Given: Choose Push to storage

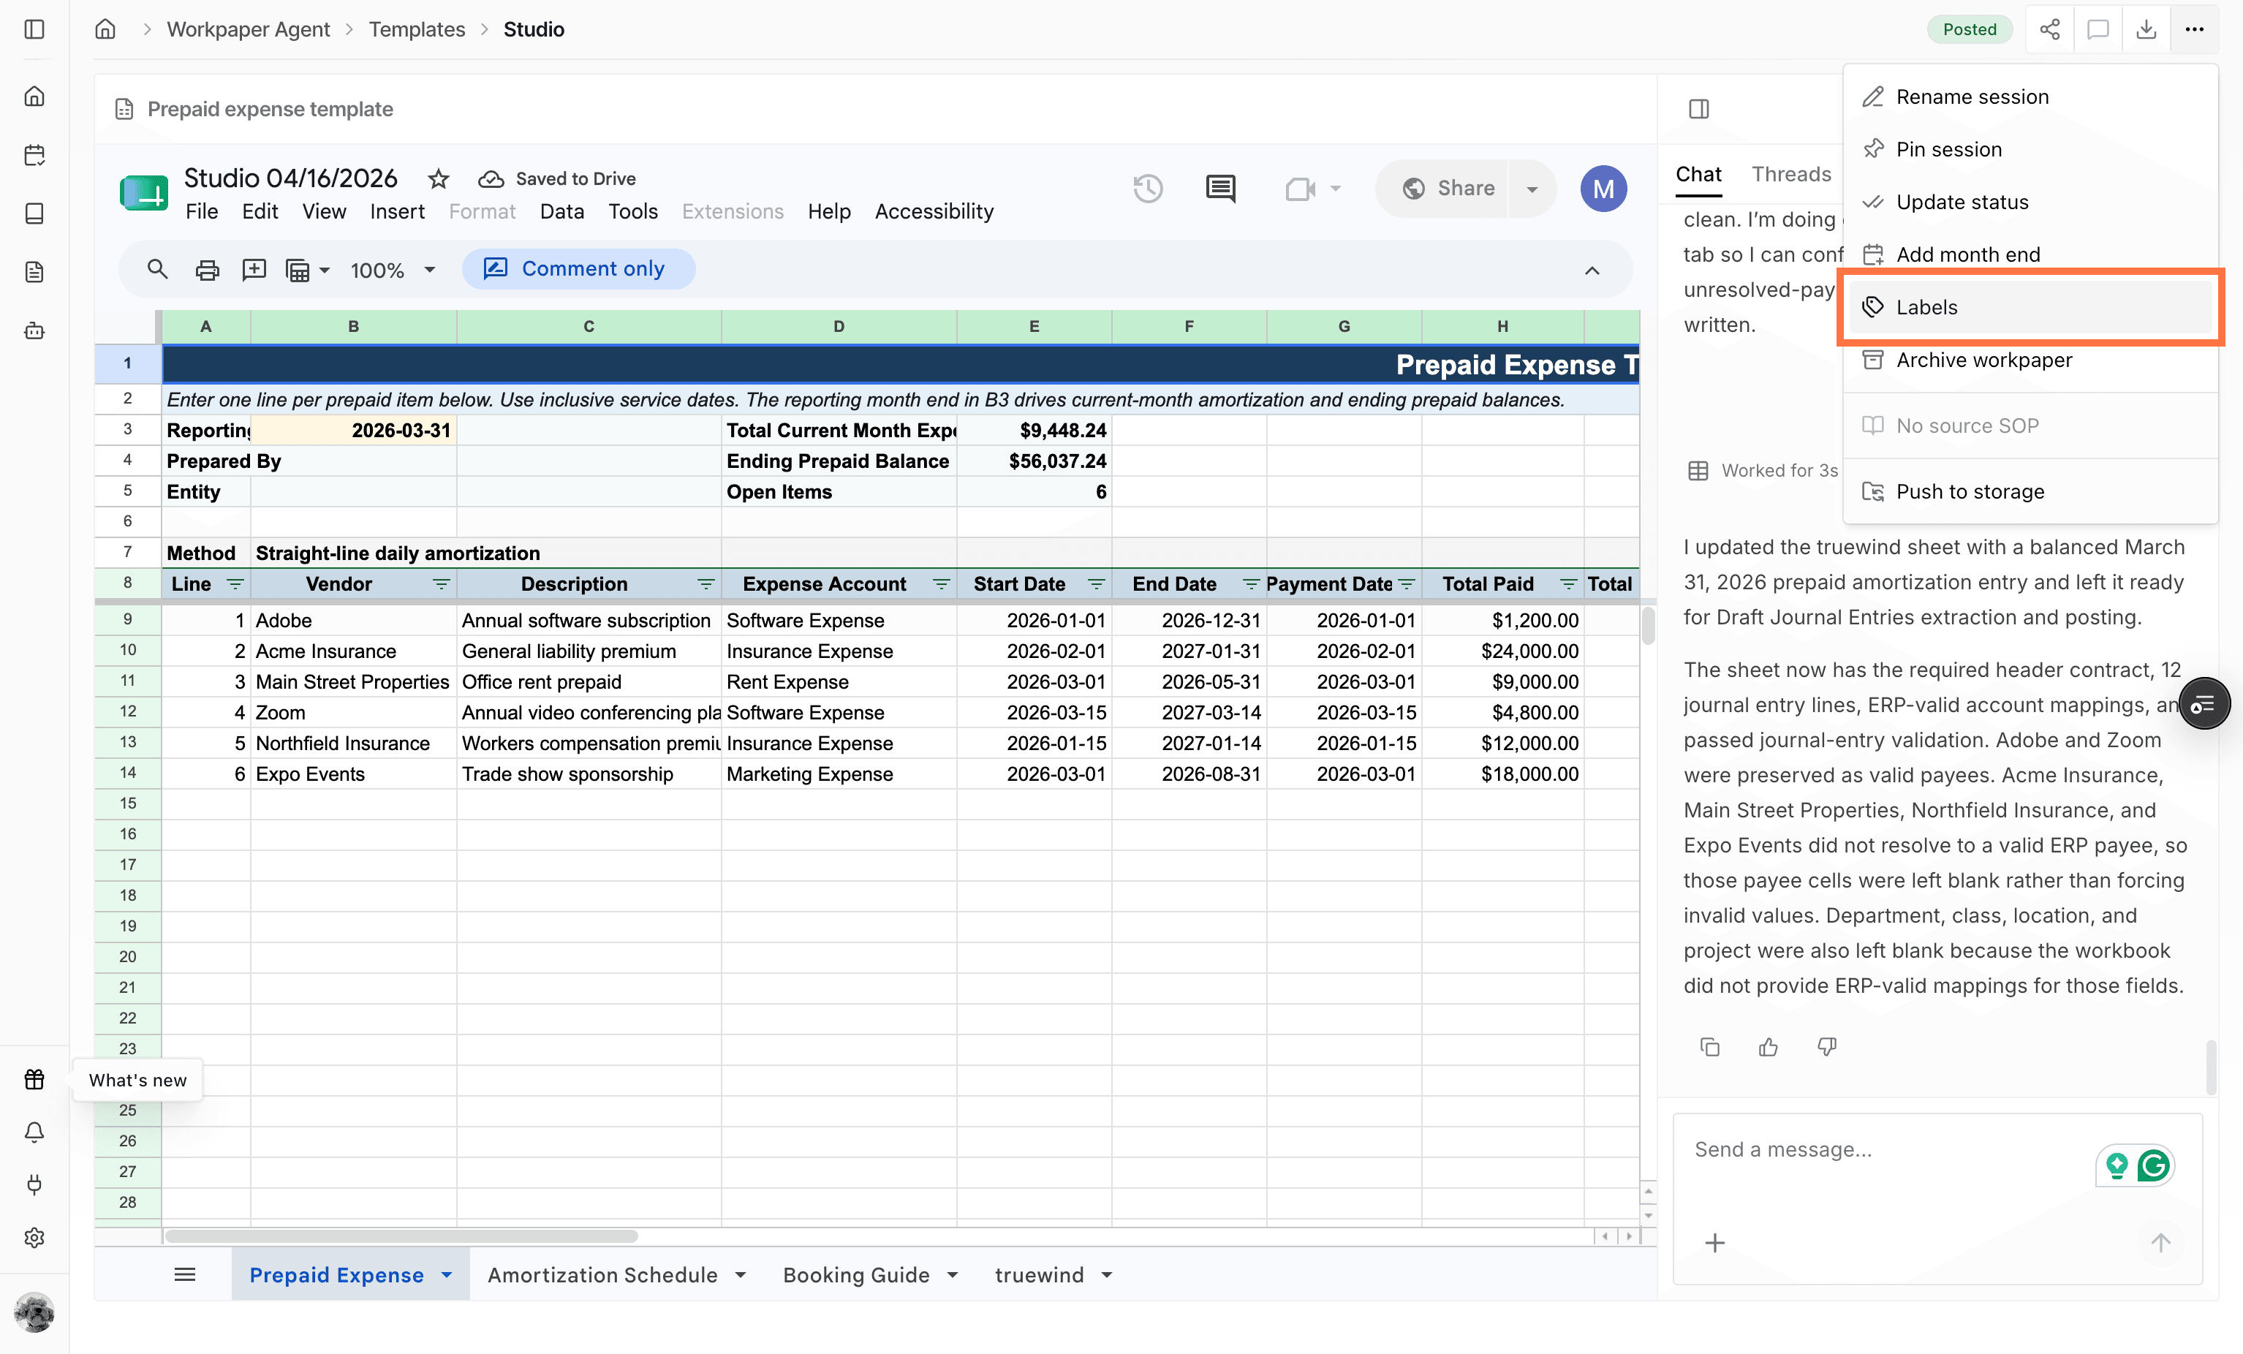Looking at the screenshot, I should click(x=2030, y=492).
